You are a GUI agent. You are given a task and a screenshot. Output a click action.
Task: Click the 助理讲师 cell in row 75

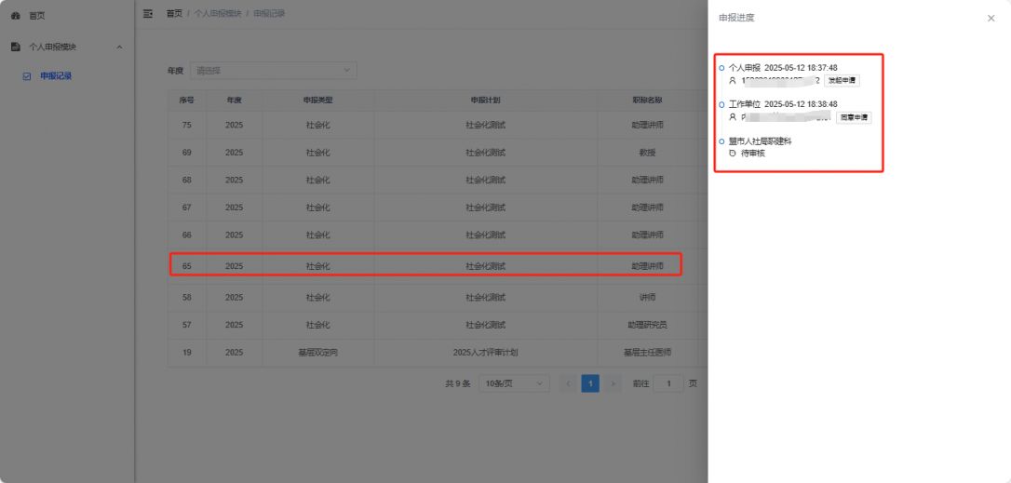pyautogui.click(x=647, y=125)
